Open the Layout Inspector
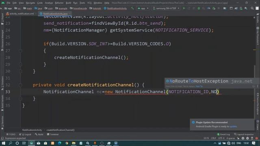260x146 pixels. 244,134
